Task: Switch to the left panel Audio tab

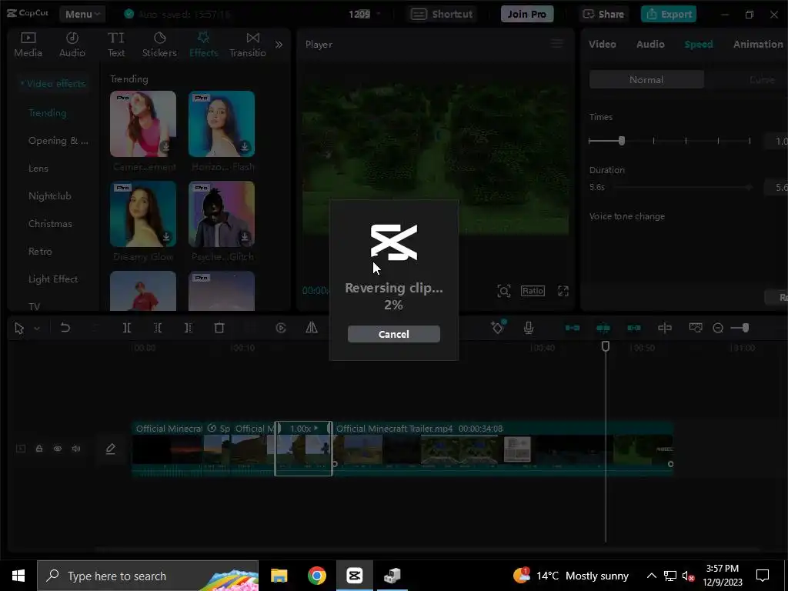Action: coord(72,44)
